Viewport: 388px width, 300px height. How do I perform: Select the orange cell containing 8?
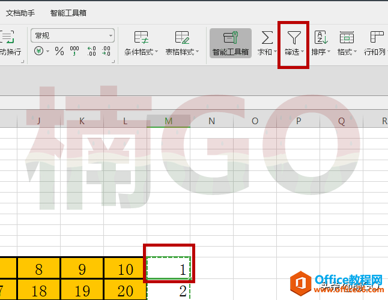click(x=38, y=268)
